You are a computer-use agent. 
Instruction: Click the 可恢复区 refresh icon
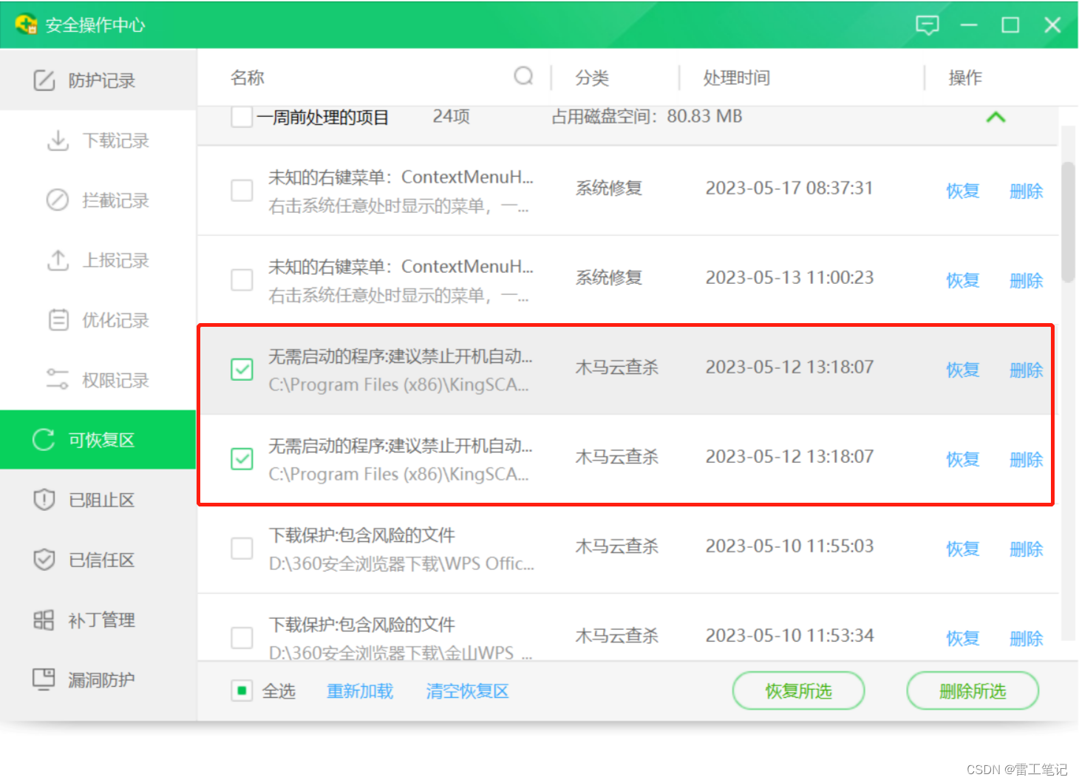(x=44, y=439)
